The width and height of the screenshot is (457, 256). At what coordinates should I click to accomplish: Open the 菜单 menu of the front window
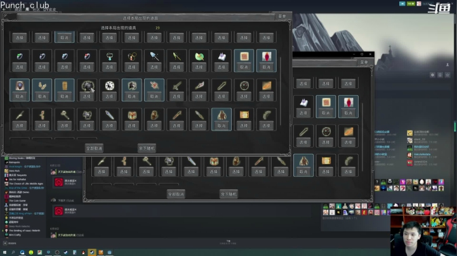click(282, 16)
